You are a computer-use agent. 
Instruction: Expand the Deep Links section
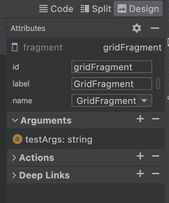[14, 175]
